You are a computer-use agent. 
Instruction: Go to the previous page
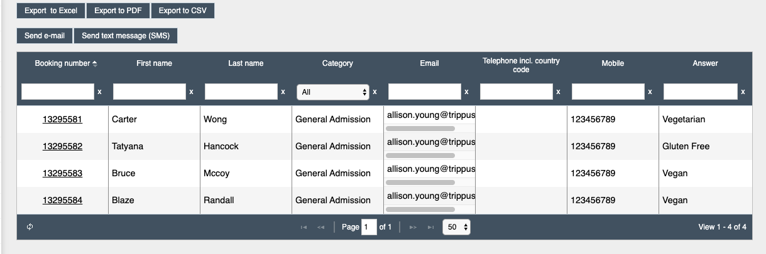320,227
